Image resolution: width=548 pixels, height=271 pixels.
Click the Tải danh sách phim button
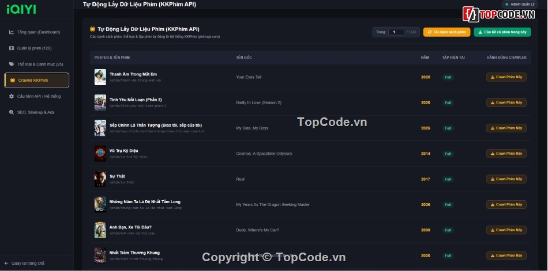click(446, 32)
